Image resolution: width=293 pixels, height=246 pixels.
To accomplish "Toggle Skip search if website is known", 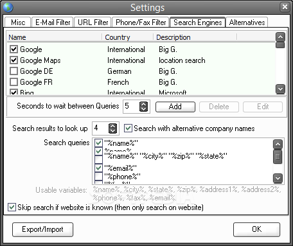I will tap(12, 207).
